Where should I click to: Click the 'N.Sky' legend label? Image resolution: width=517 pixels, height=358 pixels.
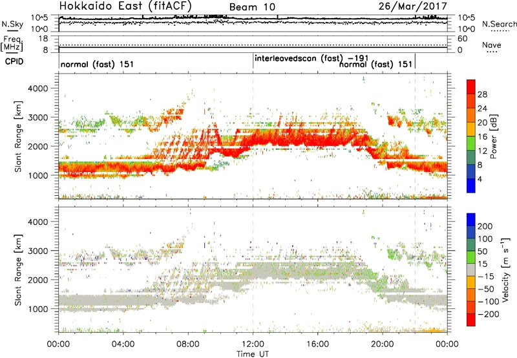tap(12, 24)
